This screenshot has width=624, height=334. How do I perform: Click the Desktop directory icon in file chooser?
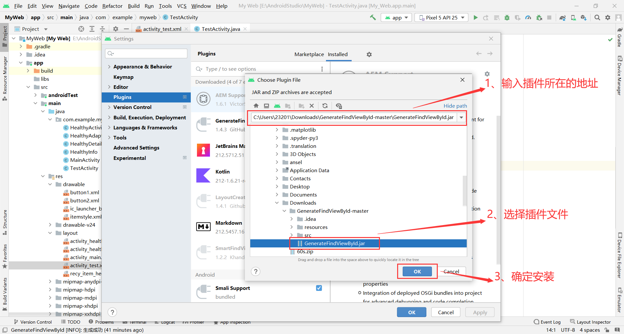pyautogui.click(x=266, y=106)
